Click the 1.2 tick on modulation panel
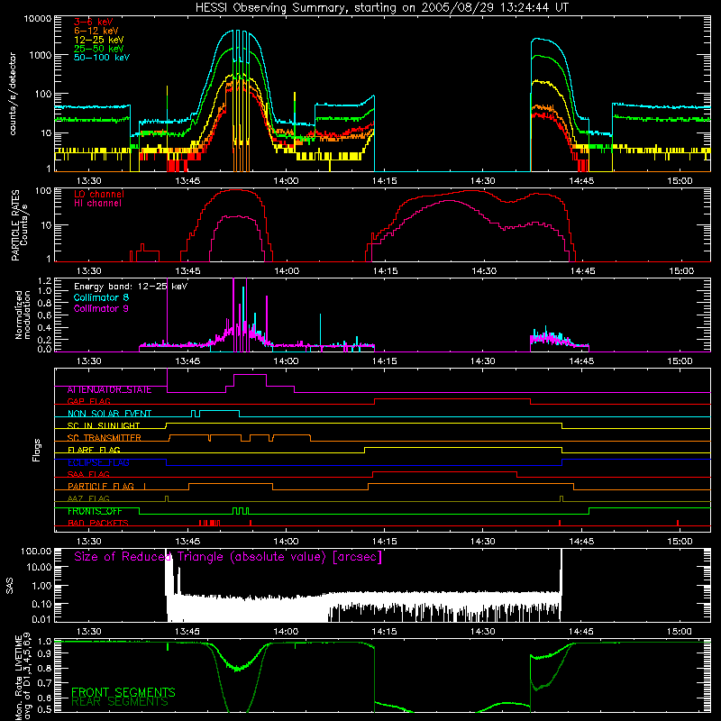The width and height of the screenshot is (721, 721). [x=44, y=281]
